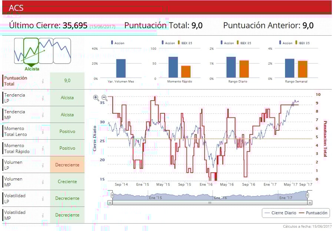The height and width of the screenshot is (231, 334).
Task: Open info icon beside Momento Total Lento
Action: coord(43,131)
